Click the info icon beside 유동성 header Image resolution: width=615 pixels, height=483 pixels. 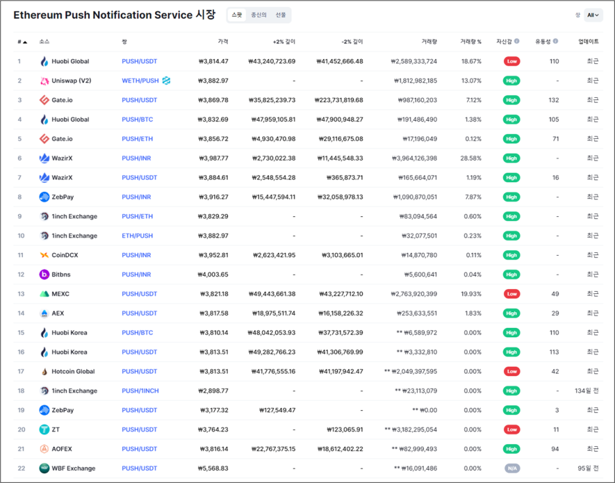(555, 41)
